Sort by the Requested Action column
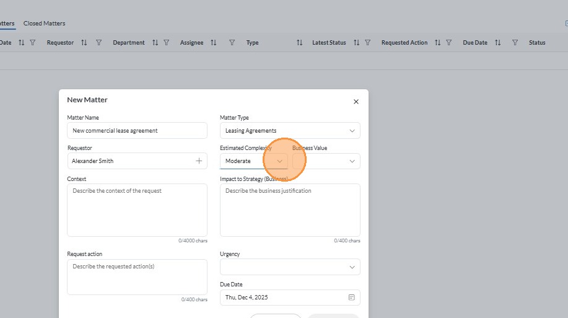This screenshot has width=568, height=318. [437, 43]
